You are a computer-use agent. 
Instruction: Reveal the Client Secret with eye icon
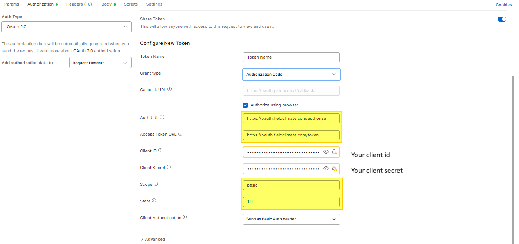click(x=326, y=169)
